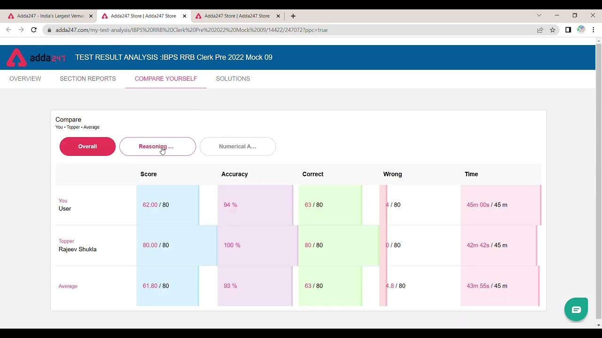
Task: Click topper name Rajeev Shukla
Action: pyautogui.click(x=78, y=249)
